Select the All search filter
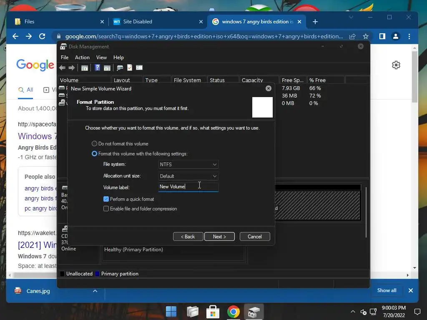 pos(25,90)
